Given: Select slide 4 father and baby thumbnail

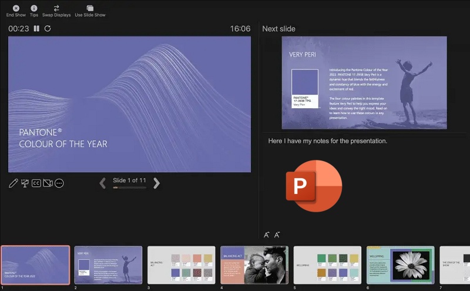Looking at the screenshot, I should pyautogui.click(x=254, y=265).
